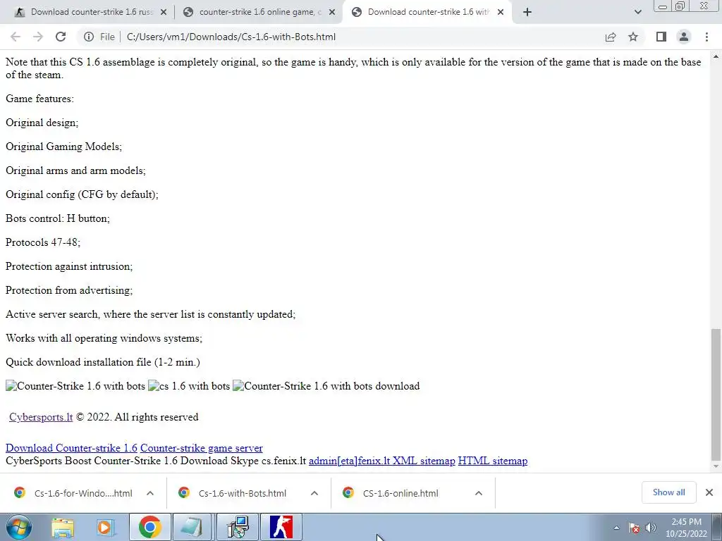Follow 'Counter-strike game server' link
The image size is (722, 541).
tap(201, 447)
